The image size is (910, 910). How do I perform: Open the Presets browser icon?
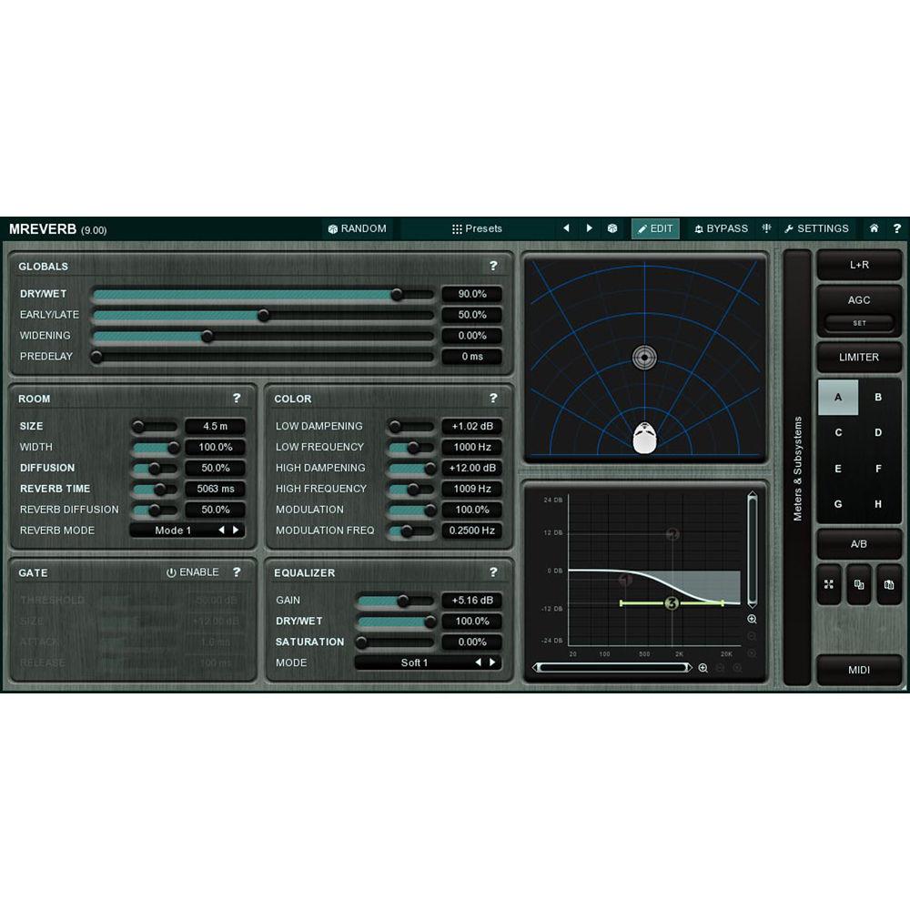click(456, 228)
